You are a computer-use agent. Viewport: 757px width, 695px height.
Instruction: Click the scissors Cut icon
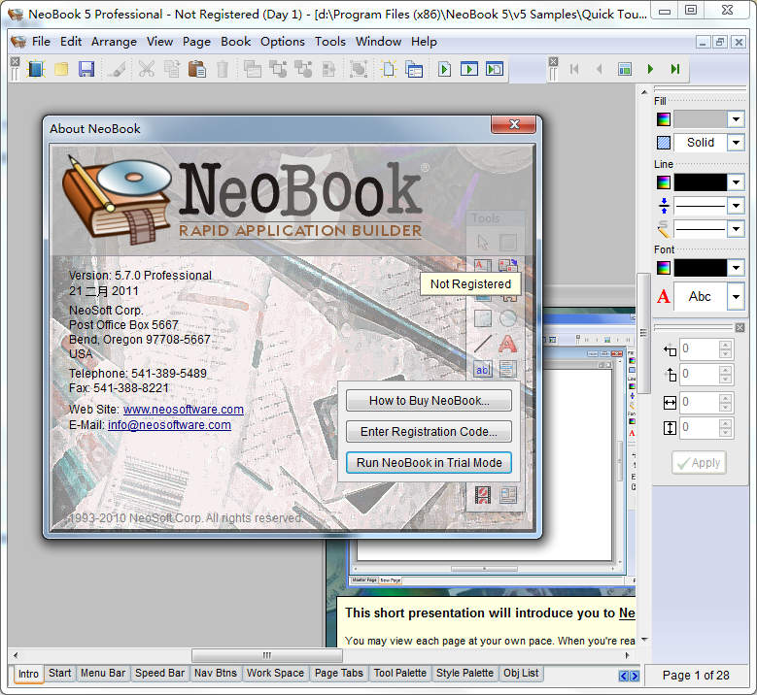tap(147, 69)
